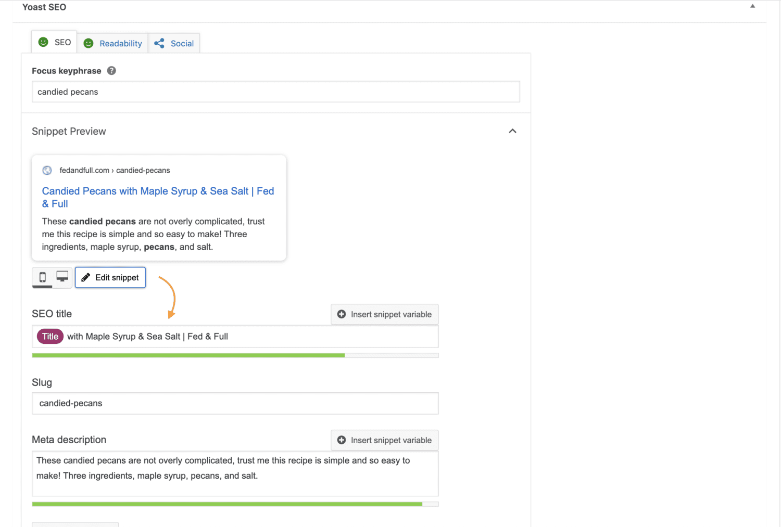This screenshot has height=527, width=781.
Task: Click the globe icon in the snippet preview
Action: point(47,170)
